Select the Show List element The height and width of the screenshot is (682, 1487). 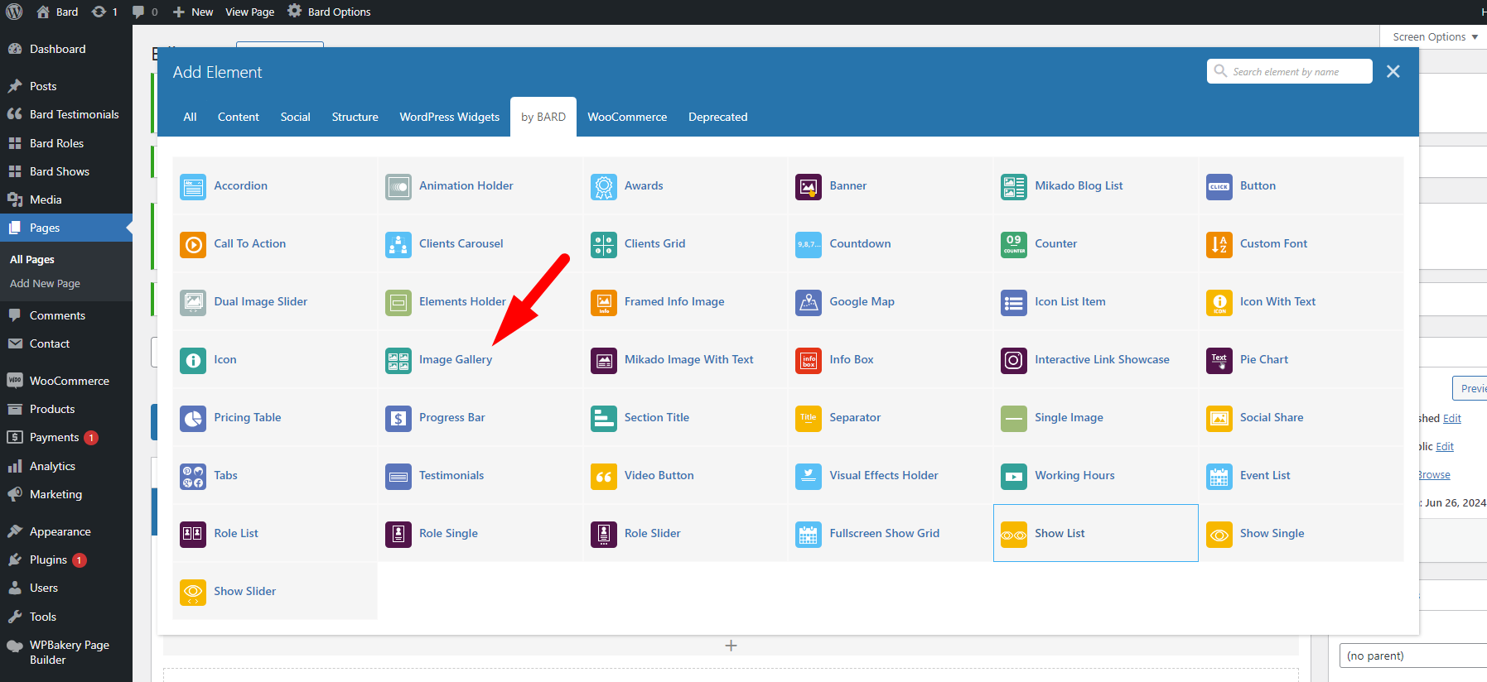[x=1095, y=533]
